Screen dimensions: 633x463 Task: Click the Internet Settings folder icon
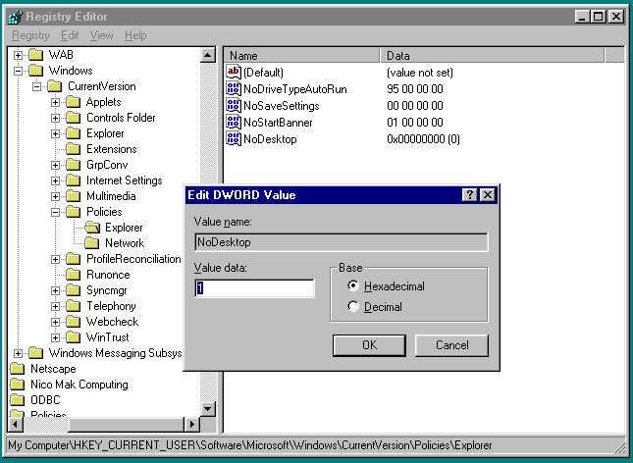point(73,180)
